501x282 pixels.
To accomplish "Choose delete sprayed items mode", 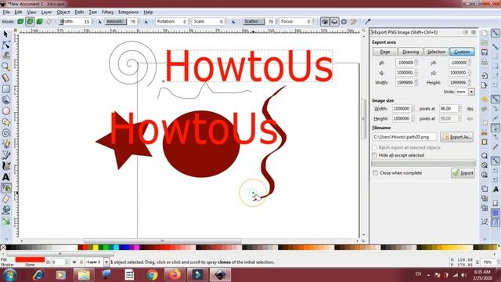I will click(x=49, y=21).
